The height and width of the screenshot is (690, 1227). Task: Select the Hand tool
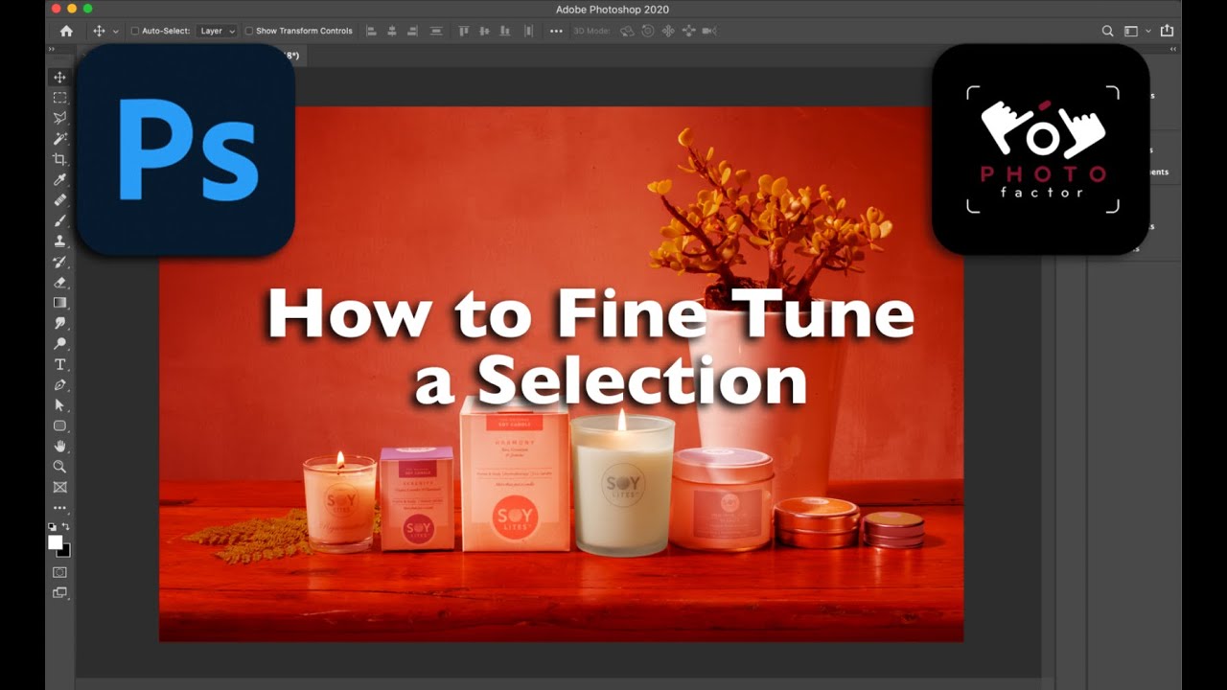[x=59, y=447]
